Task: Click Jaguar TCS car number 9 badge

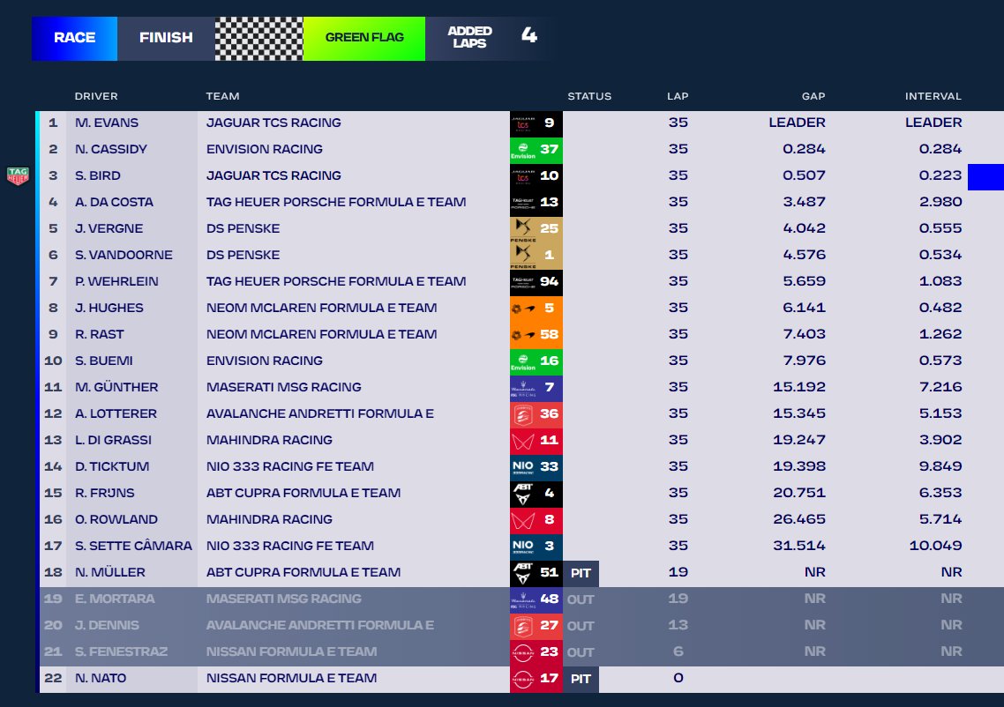Action: [536, 123]
